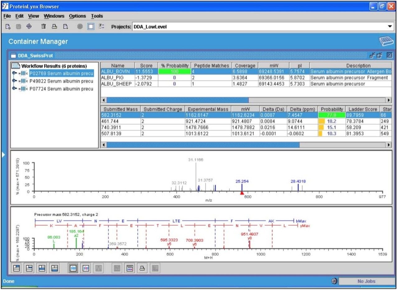Open the Windows menu
This screenshot has width=398, height=290.
click(54, 16)
